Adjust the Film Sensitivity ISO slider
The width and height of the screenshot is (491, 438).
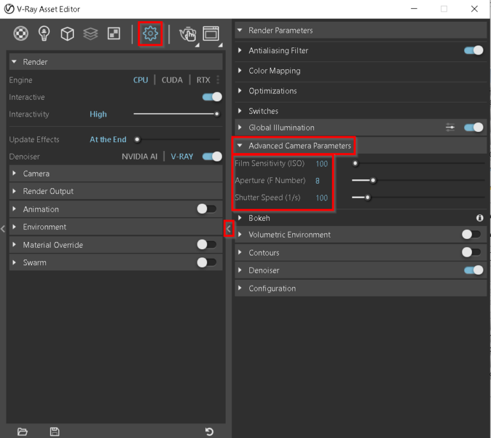pyautogui.click(x=418, y=163)
